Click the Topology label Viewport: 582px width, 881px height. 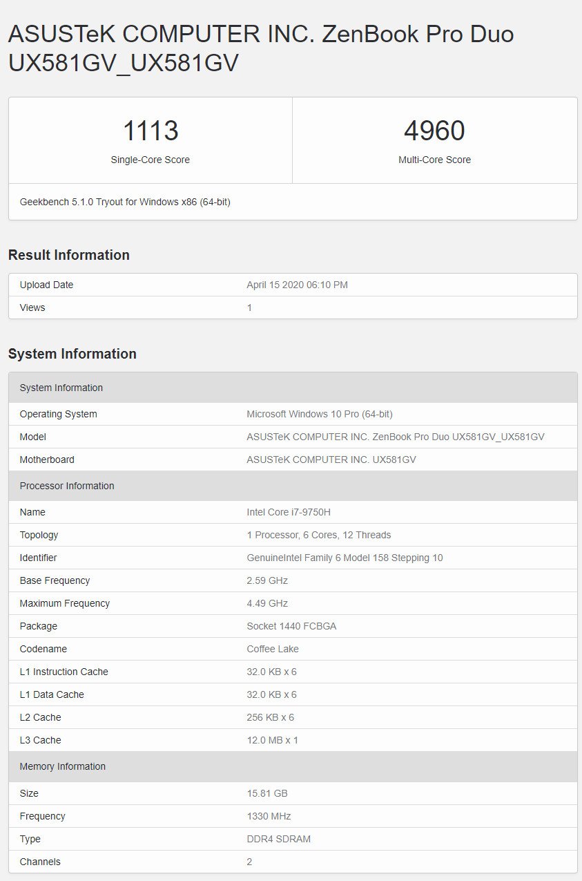[x=39, y=535]
